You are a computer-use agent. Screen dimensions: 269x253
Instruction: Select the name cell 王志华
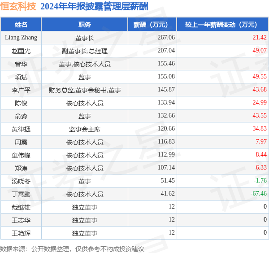21,220
